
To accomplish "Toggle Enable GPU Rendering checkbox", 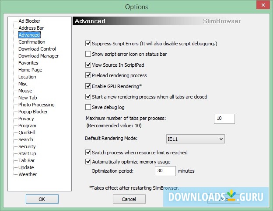I will tap(88, 86).
